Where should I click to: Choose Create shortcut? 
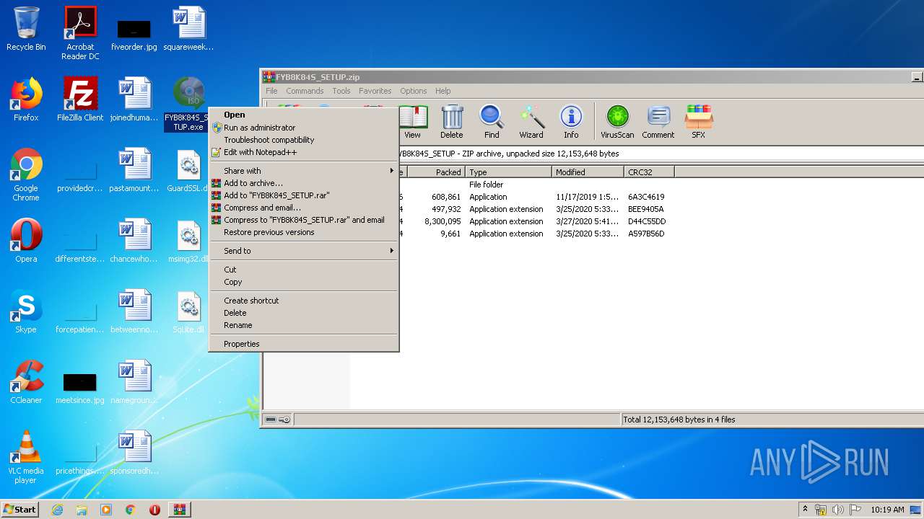pyautogui.click(x=303, y=301)
